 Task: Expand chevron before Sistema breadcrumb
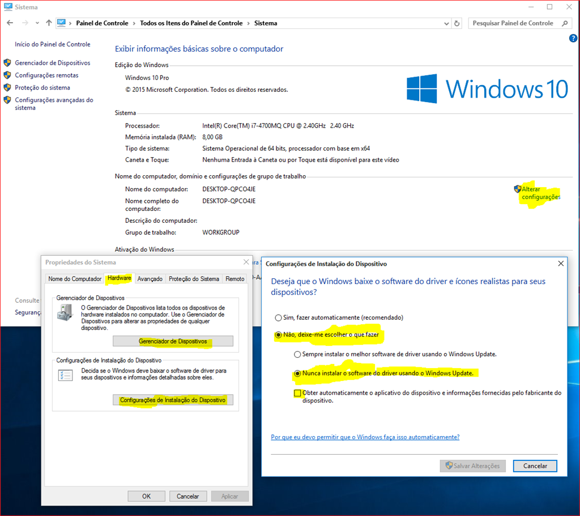coord(249,23)
